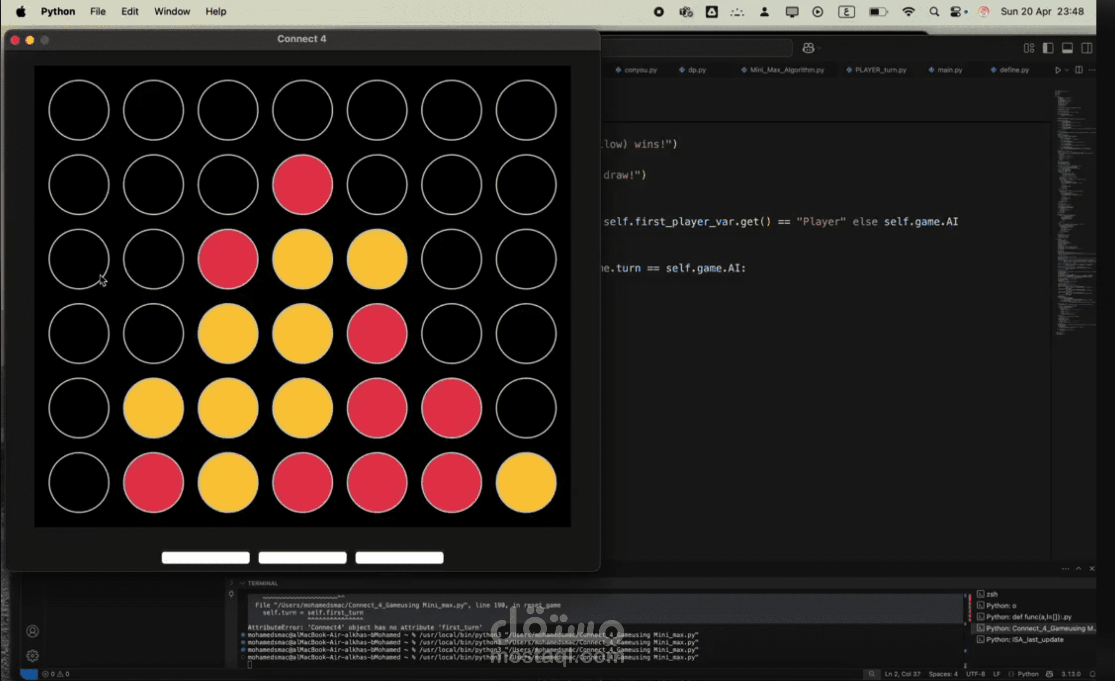Open the customize layout icon top right

point(1029,48)
